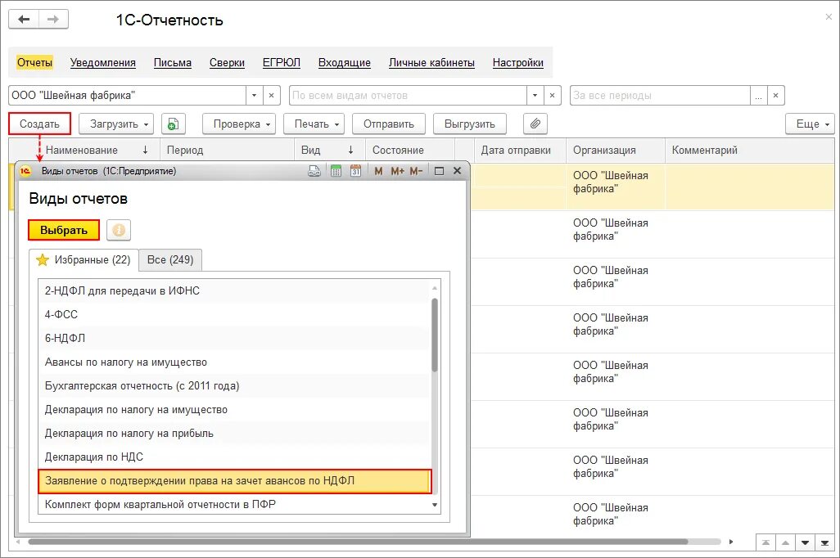Open the ЕГРЮЛ section
Viewport: 840px width, 558px height.
pyautogui.click(x=282, y=63)
